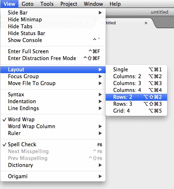Click Hide Status Bar
The image size is (174, 189).
(53, 33)
